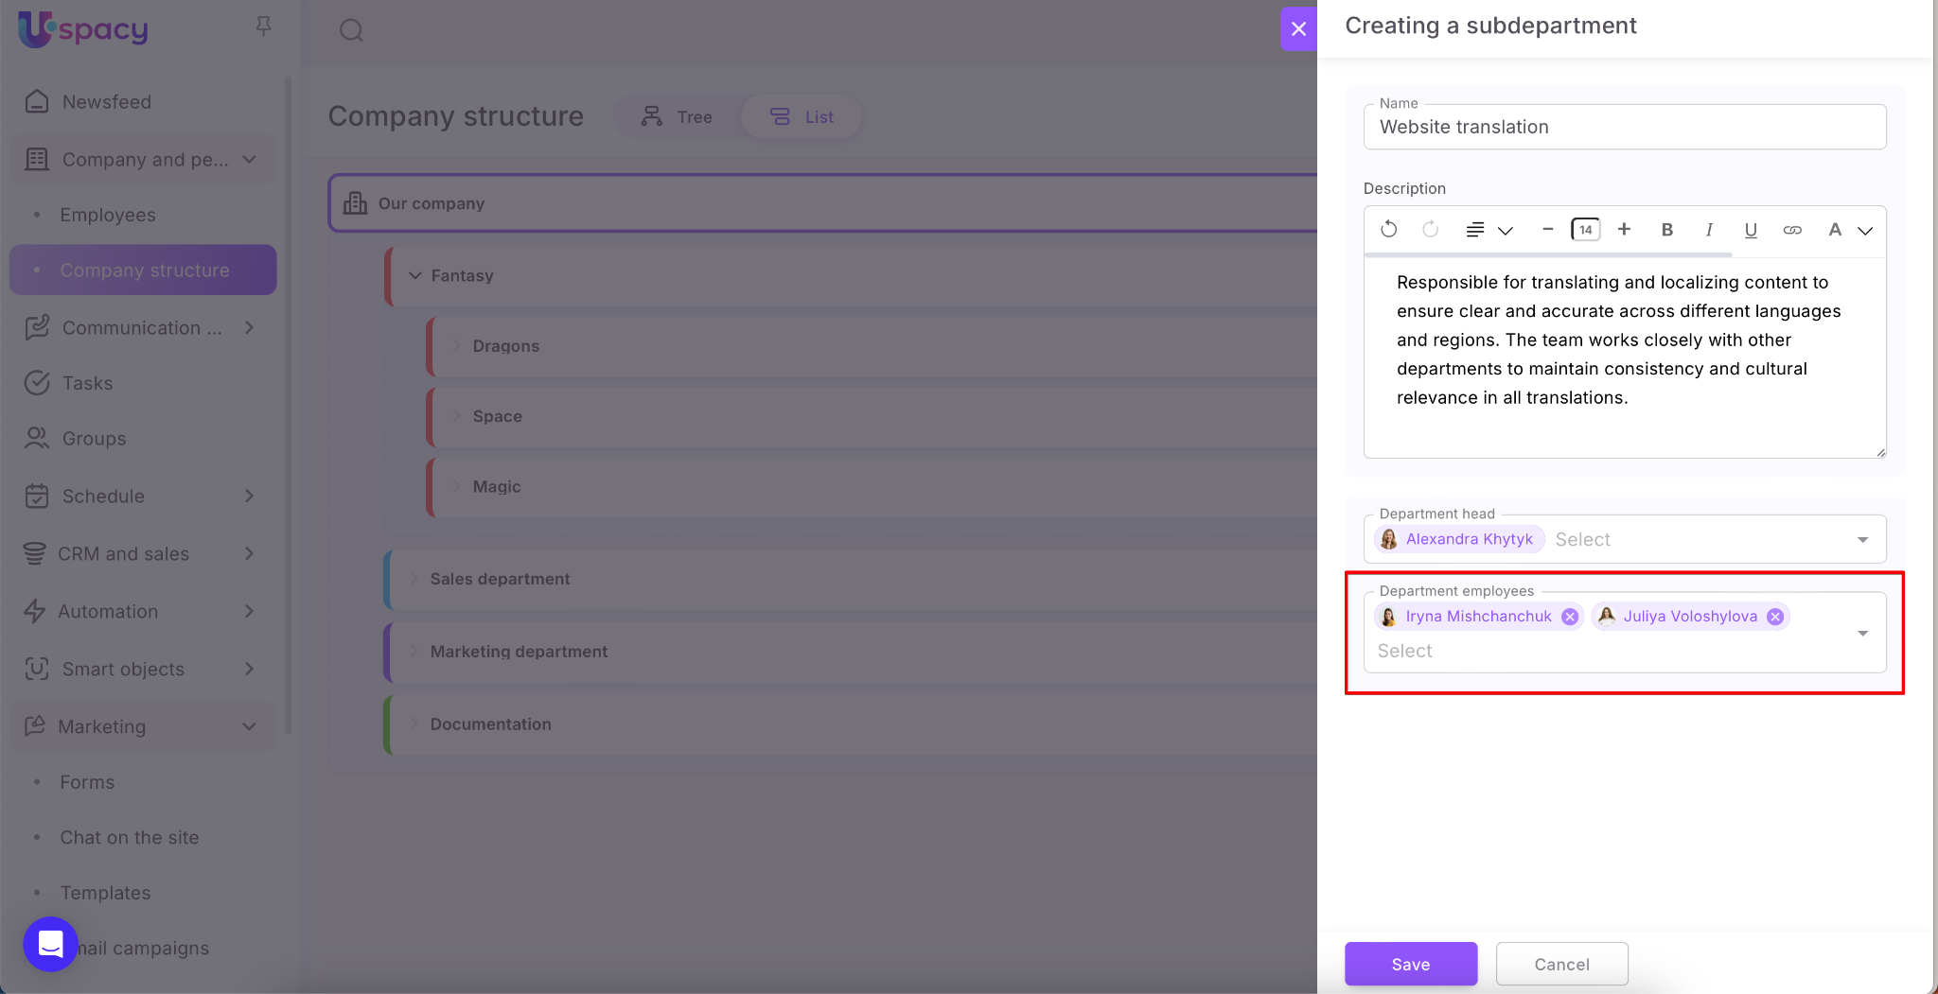Screen dimensions: 1938x994
Task: Cancel creating the subdepartment
Action: [1561, 964]
